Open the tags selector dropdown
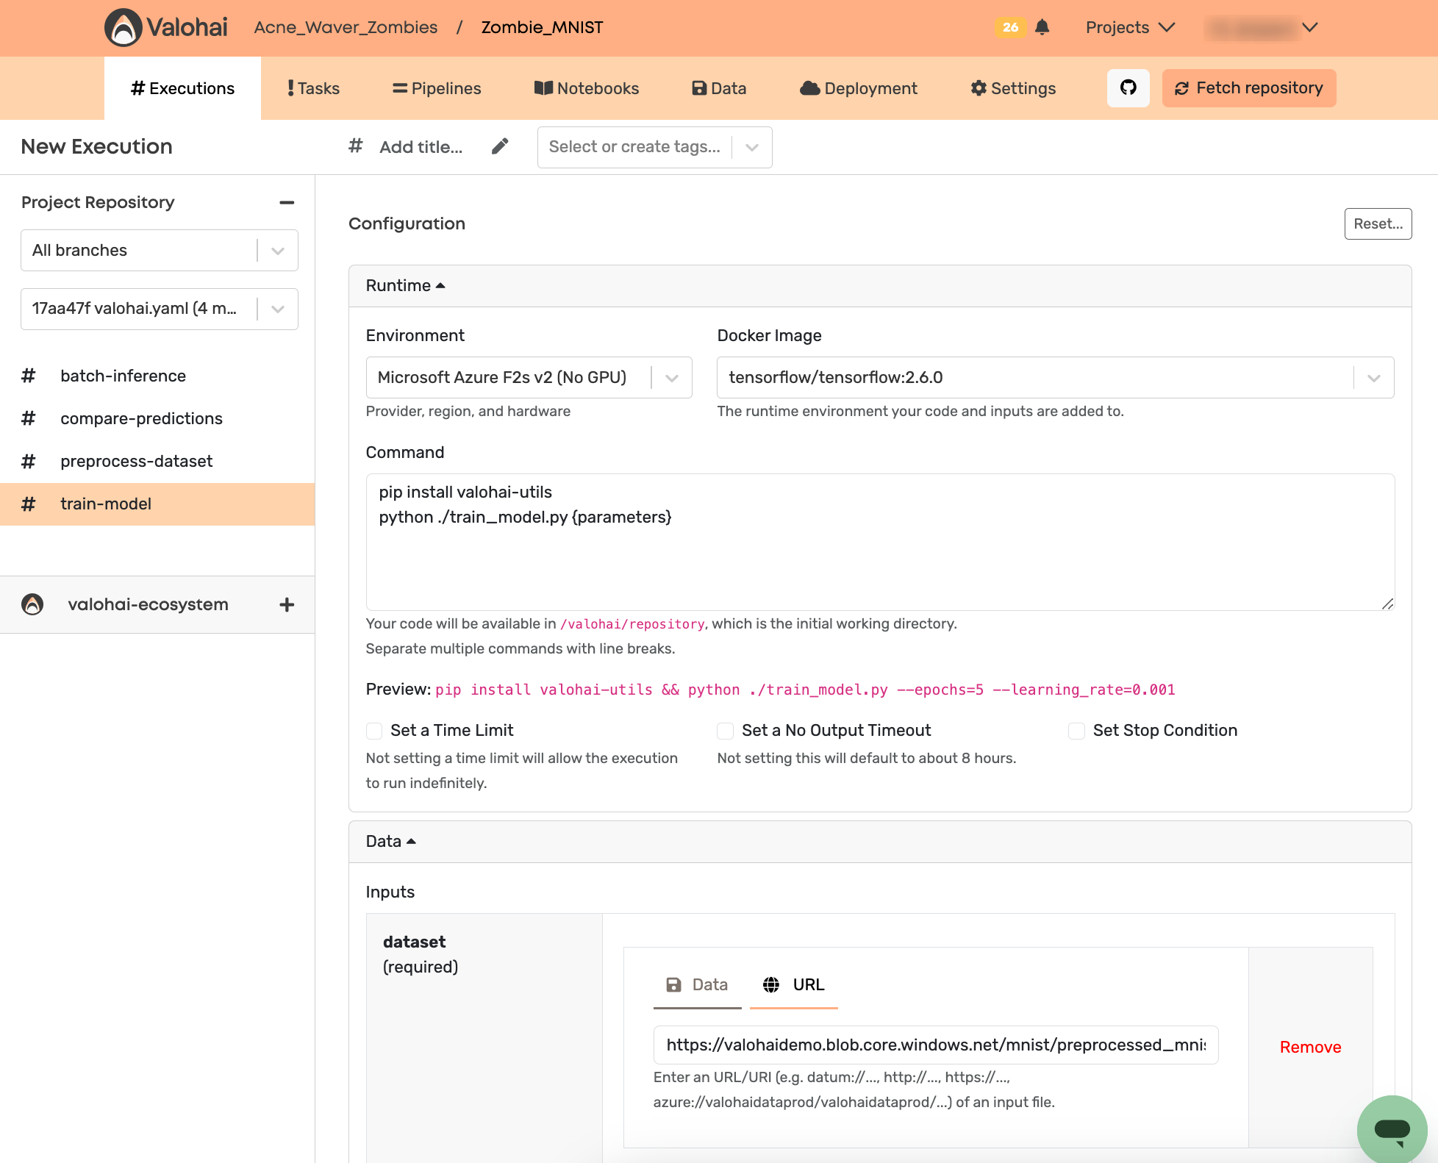The height and width of the screenshot is (1163, 1438). [x=654, y=147]
